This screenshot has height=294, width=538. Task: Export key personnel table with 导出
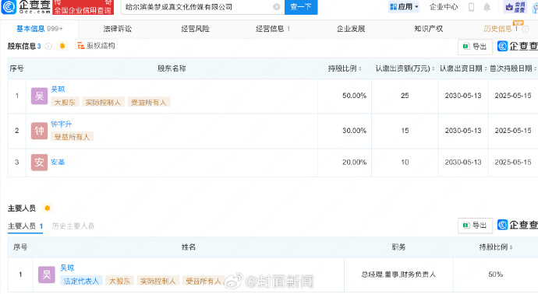click(x=475, y=226)
